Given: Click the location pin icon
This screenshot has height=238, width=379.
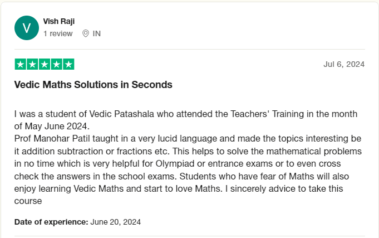Looking at the screenshot, I should tap(86, 33).
